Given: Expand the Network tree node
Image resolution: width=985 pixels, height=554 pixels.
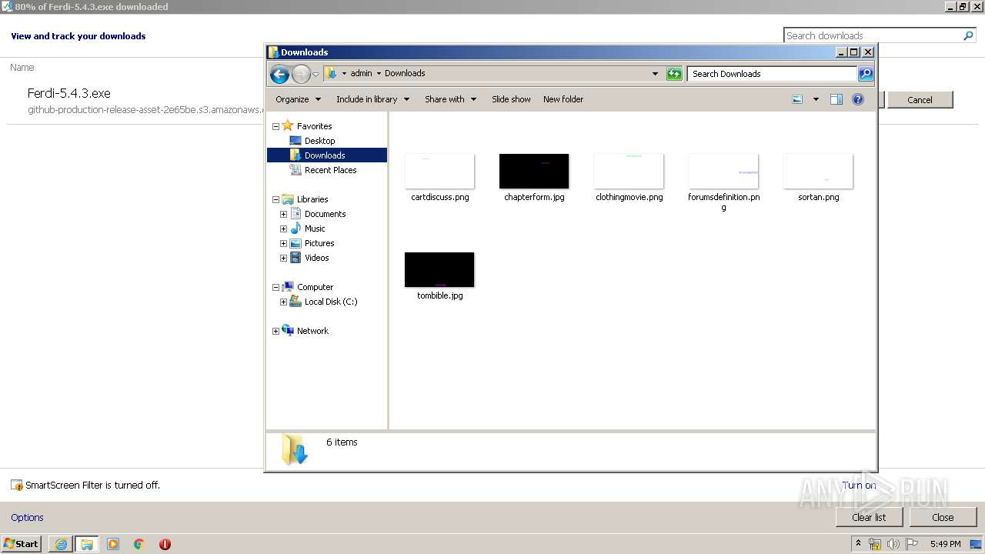Looking at the screenshot, I should coord(275,331).
